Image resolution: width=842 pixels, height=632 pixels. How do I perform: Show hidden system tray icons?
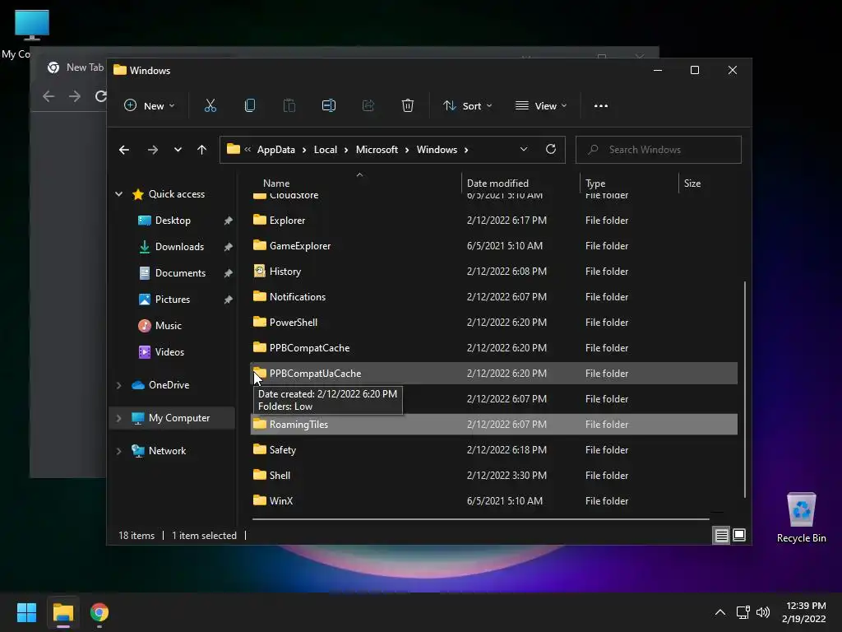click(720, 612)
